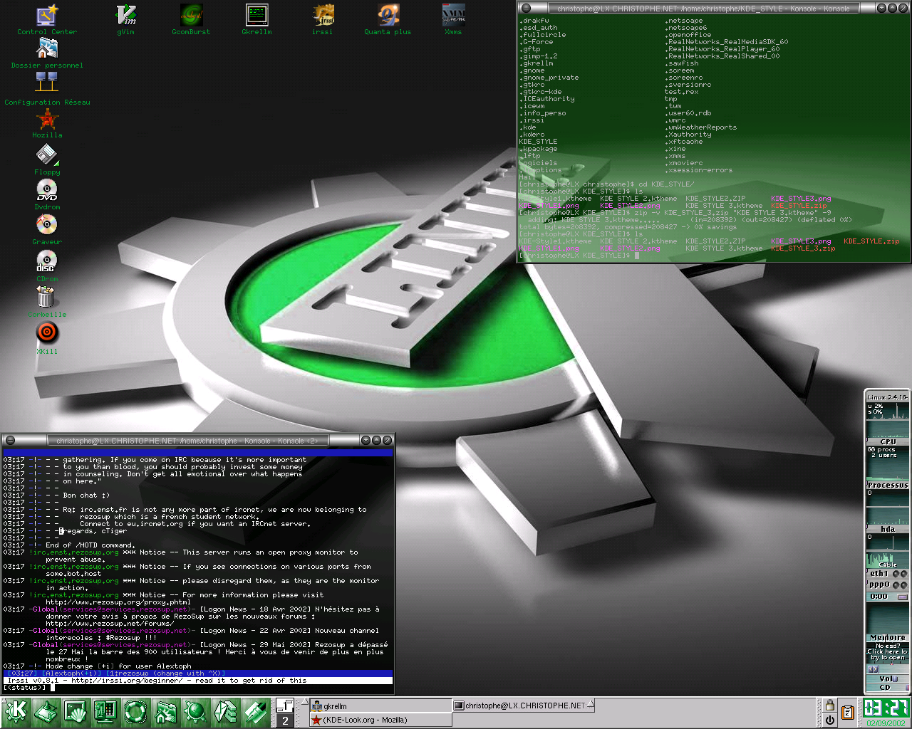Screen dimensions: 912x729
Task: Open the lifebuoy help icon in the panel
Action: pyautogui.click(x=135, y=713)
